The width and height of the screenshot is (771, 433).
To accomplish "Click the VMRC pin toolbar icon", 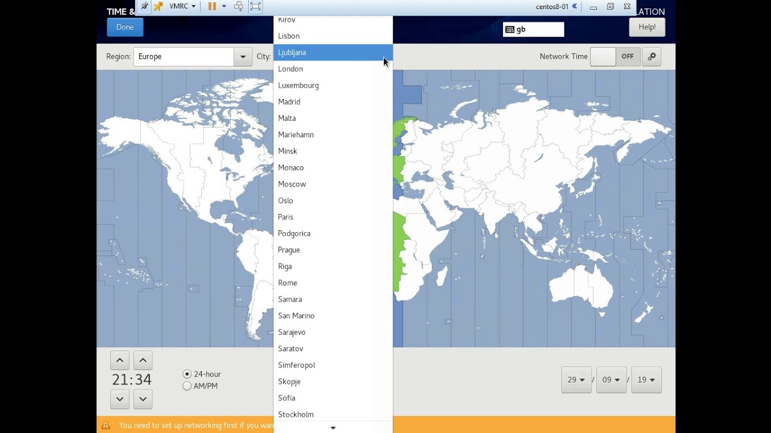I will (145, 7).
